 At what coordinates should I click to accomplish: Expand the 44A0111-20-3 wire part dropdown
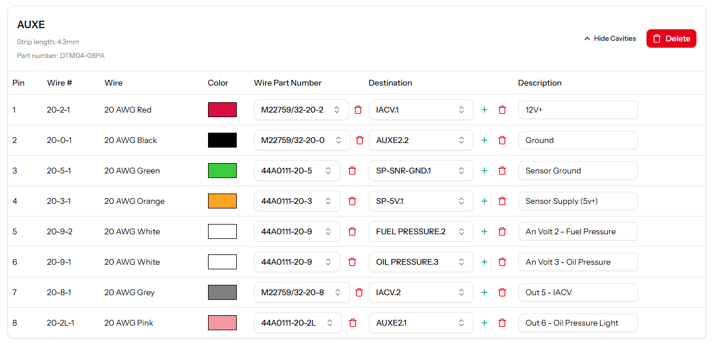pyautogui.click(x=296, y=201)
